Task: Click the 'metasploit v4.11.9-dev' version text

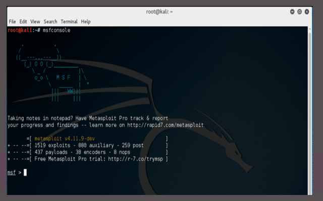Action: click(65, 139)
